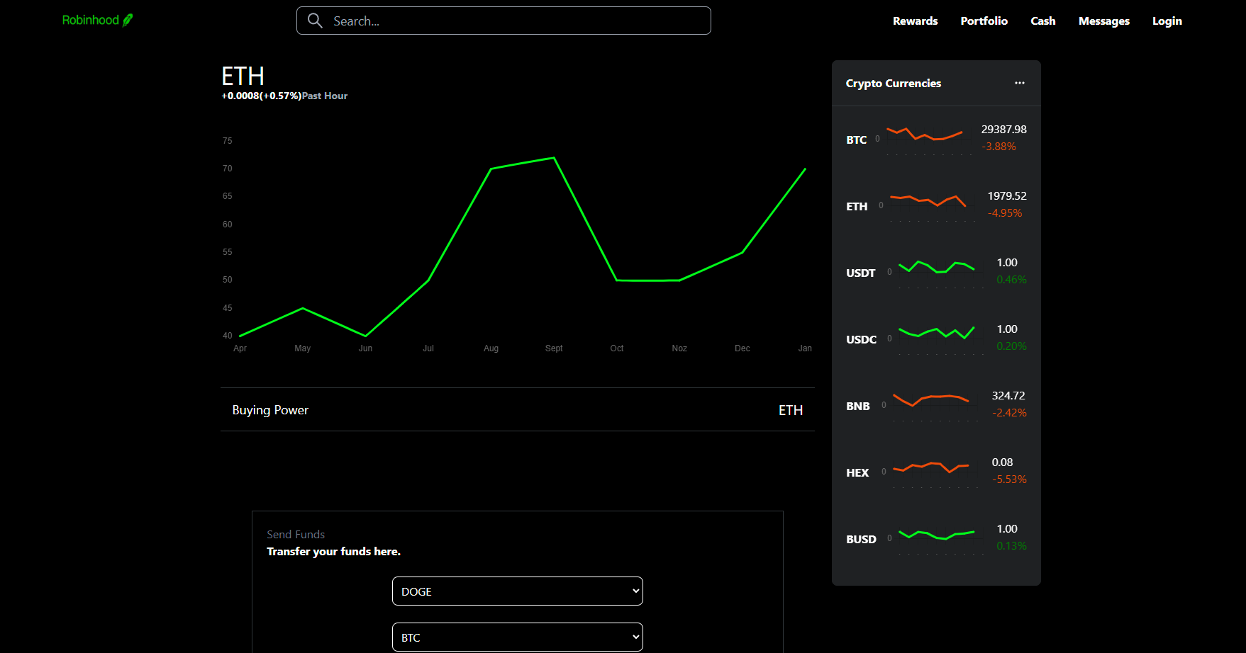This screenshot has width=1246, height=653.
Task: Click the BNB price 324.72
Action: tap(1008, 396)
